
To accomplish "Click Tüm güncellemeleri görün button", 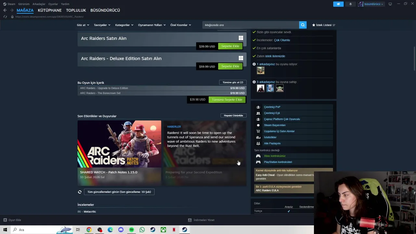I will [x=119, y=192].
